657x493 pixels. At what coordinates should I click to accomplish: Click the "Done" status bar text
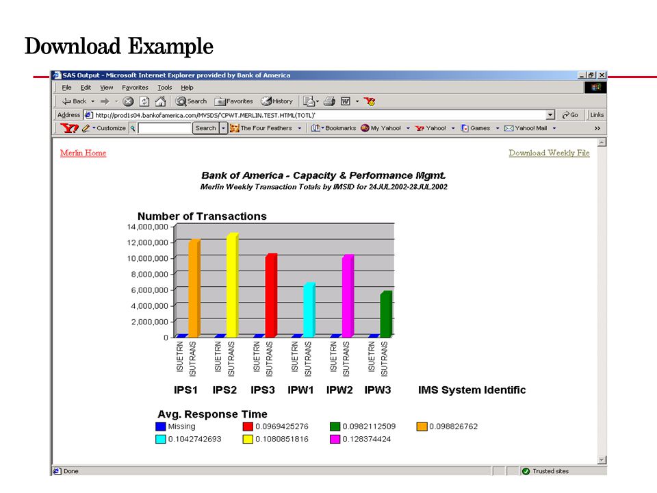[70, 471]
